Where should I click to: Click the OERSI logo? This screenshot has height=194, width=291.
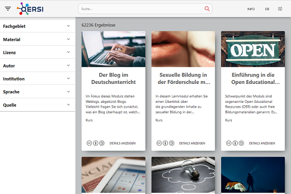[30, 9]
